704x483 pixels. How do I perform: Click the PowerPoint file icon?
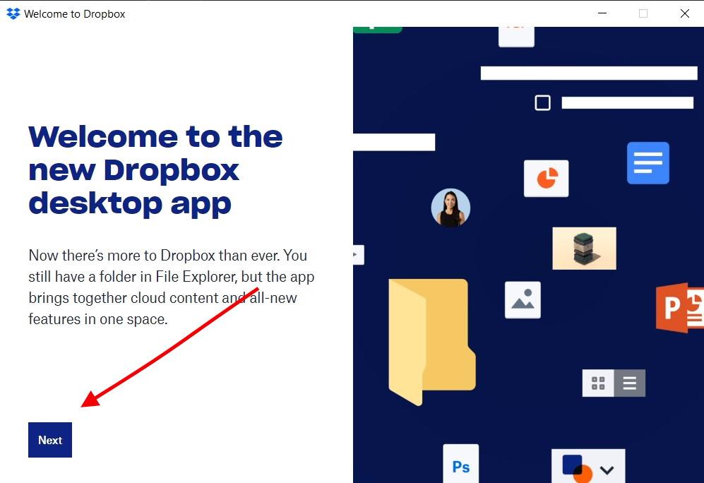point(680,307)
